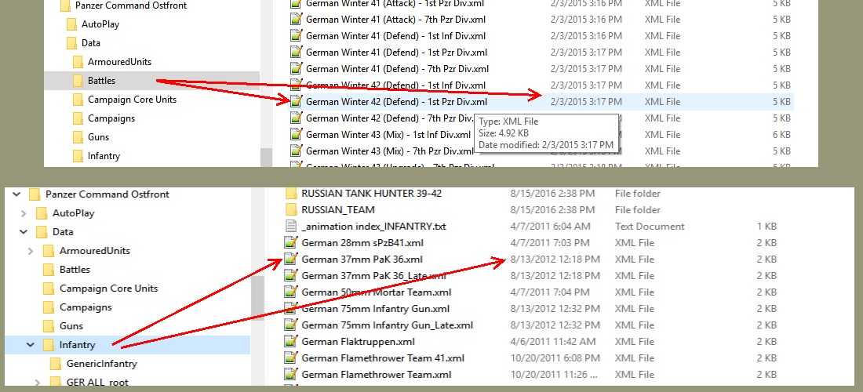This screenshot has width=863, height=392.
Task: Select the icon of German 50mm Mortar Team.xml
Action: [x=290, y=292]
